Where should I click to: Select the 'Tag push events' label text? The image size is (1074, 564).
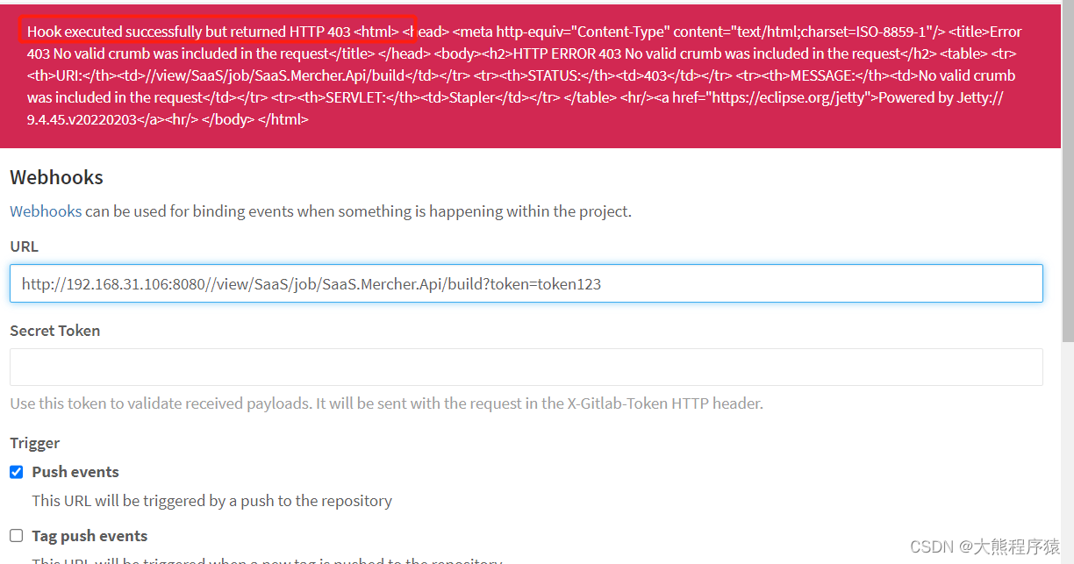(x=89, y=536)
